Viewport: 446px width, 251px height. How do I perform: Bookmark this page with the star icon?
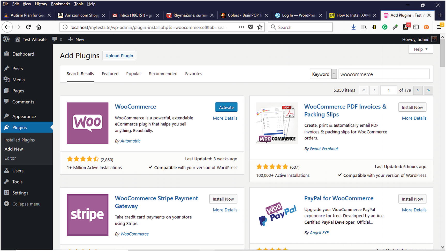pos(260,27)
